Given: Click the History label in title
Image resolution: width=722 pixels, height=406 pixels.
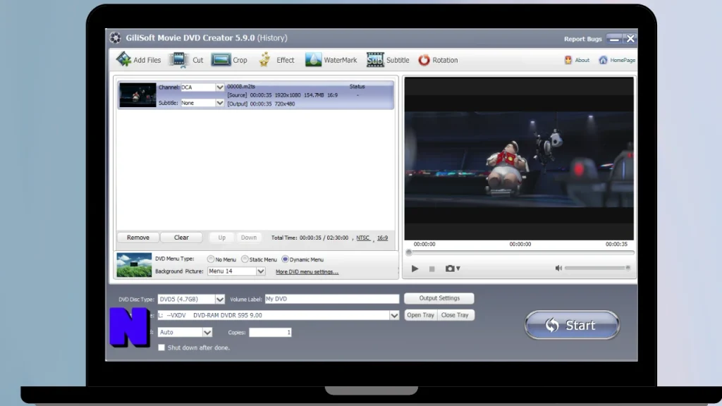Looking at the screenshot, I should tap(272, 38).
